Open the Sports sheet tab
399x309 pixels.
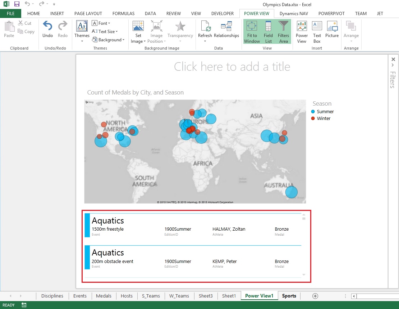tap(289, 296)
